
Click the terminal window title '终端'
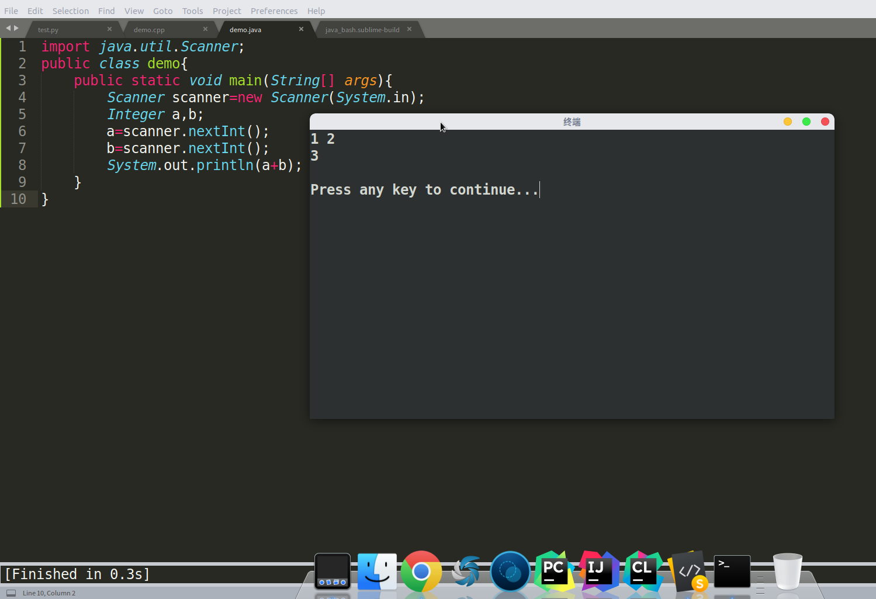coord(572,122)
